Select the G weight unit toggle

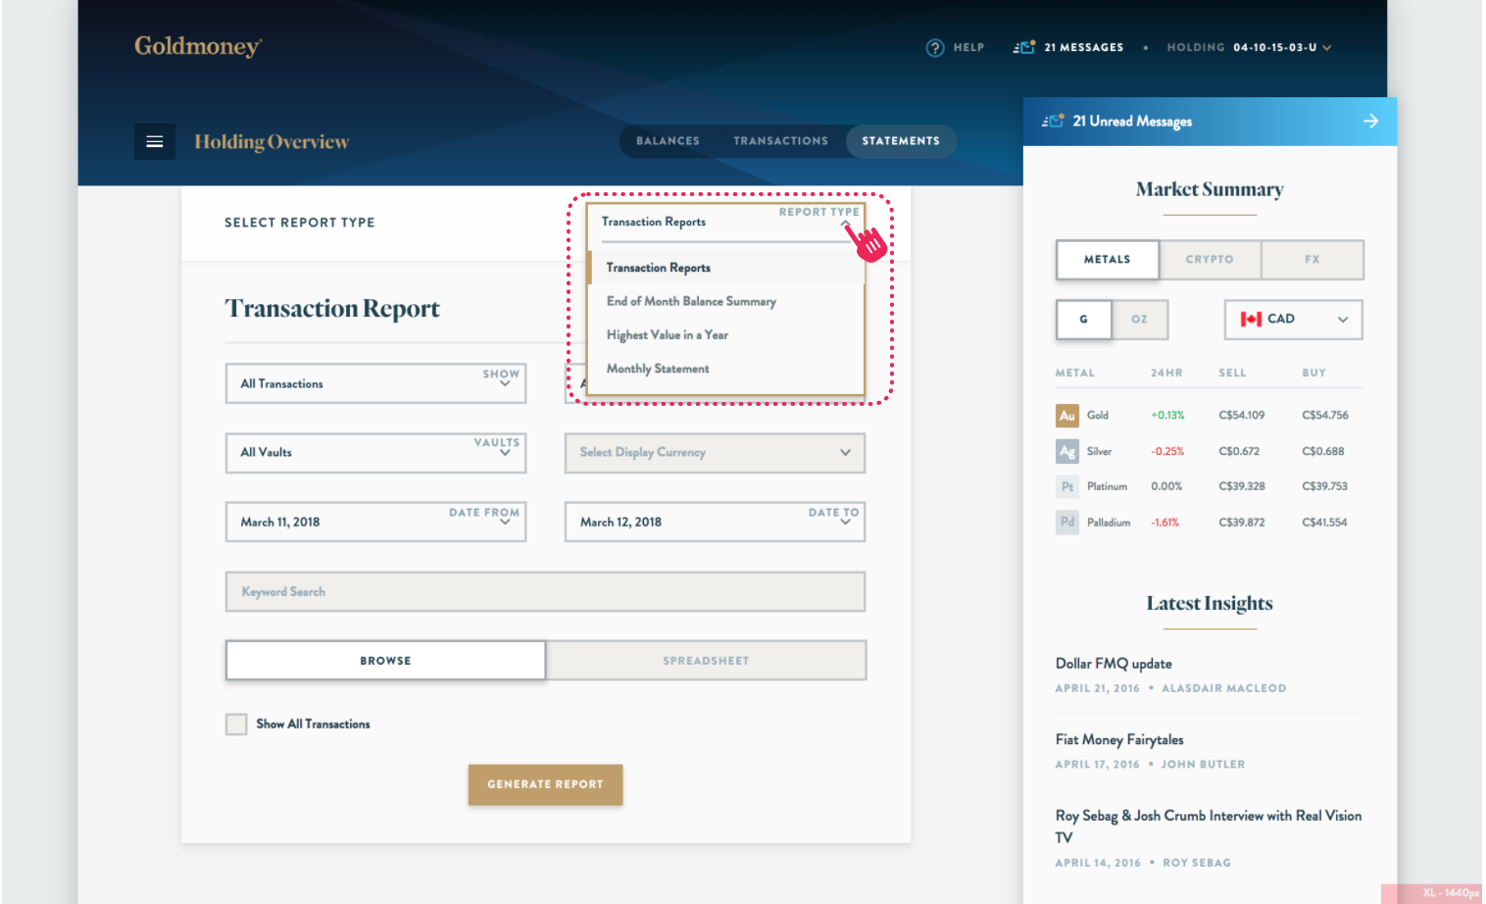tap(1083, 319)
